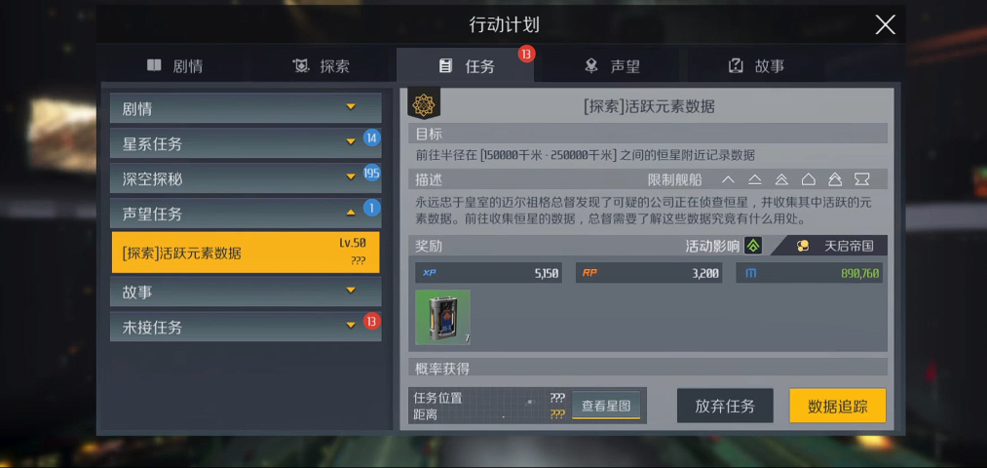Click the 查看星图 button

point(606,406)
